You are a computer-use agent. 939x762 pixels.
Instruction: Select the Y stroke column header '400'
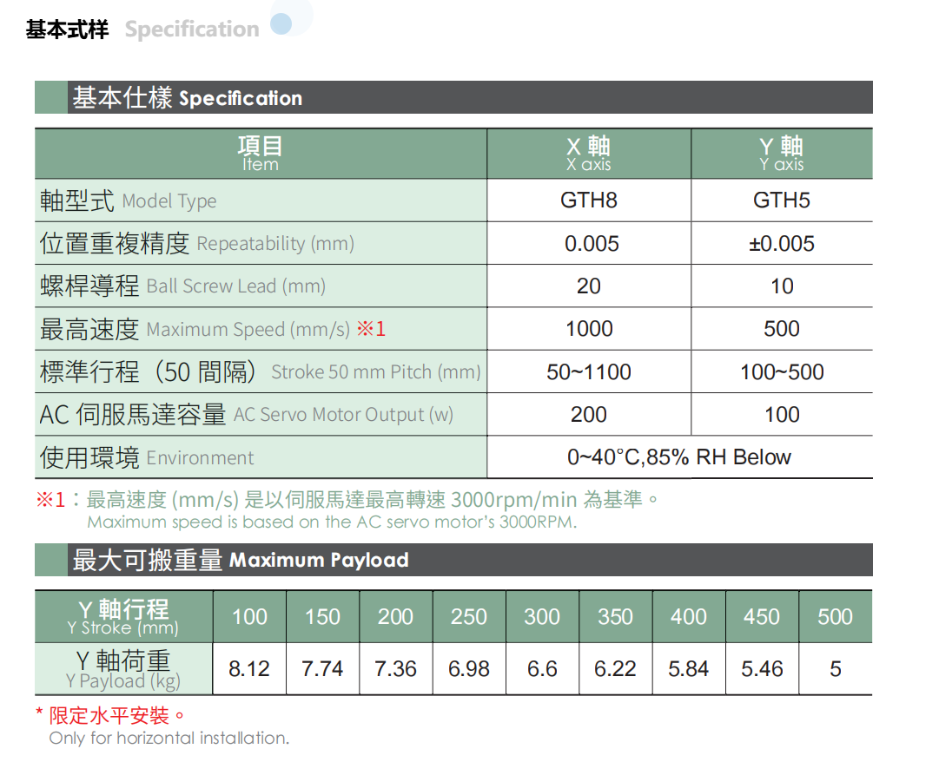(x=689, y=617)
